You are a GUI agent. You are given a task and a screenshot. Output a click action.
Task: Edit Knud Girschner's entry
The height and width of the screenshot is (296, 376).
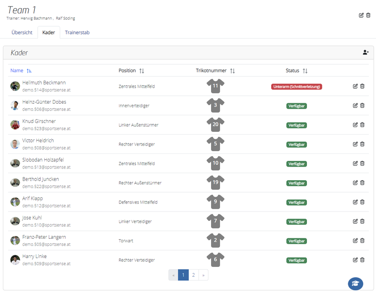tap(355, 125)
